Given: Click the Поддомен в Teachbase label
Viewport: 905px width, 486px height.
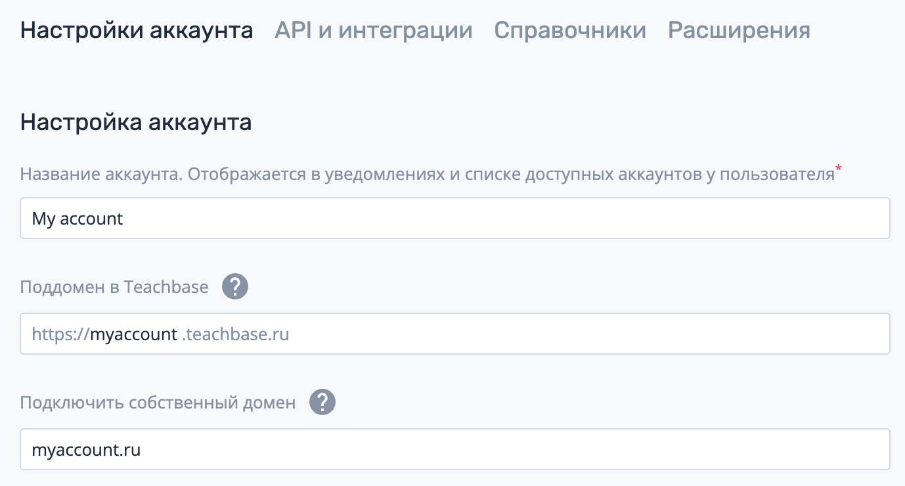Looking at the screenshot, I should (114, 287).
